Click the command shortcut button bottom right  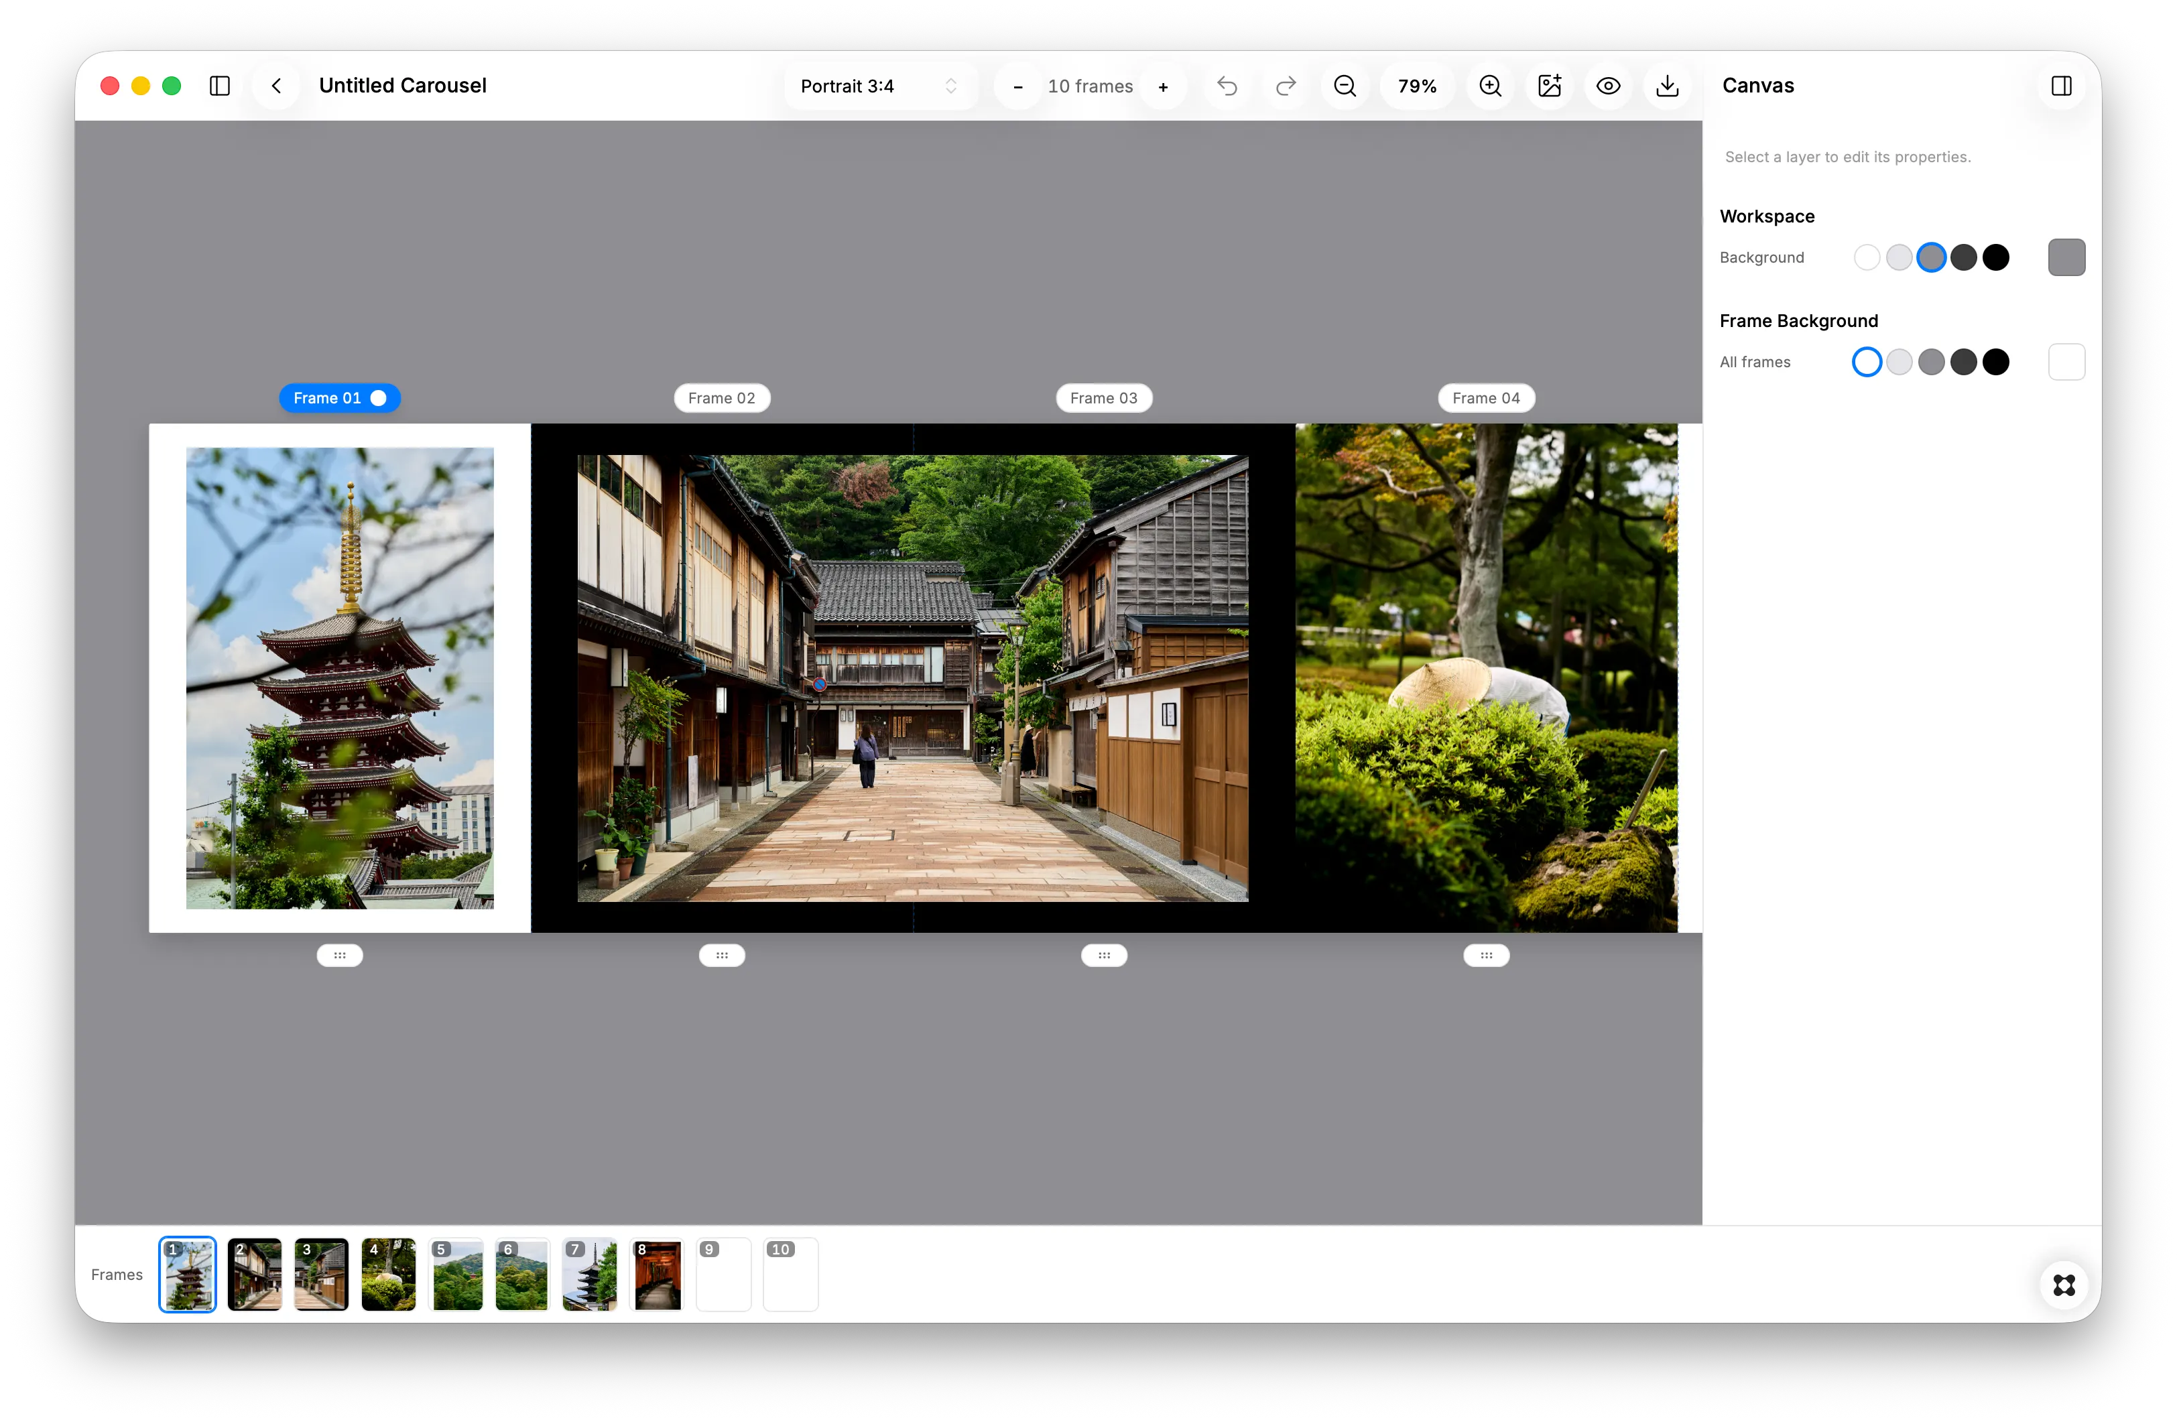pyautogui.click(x=2064, y=1285)
